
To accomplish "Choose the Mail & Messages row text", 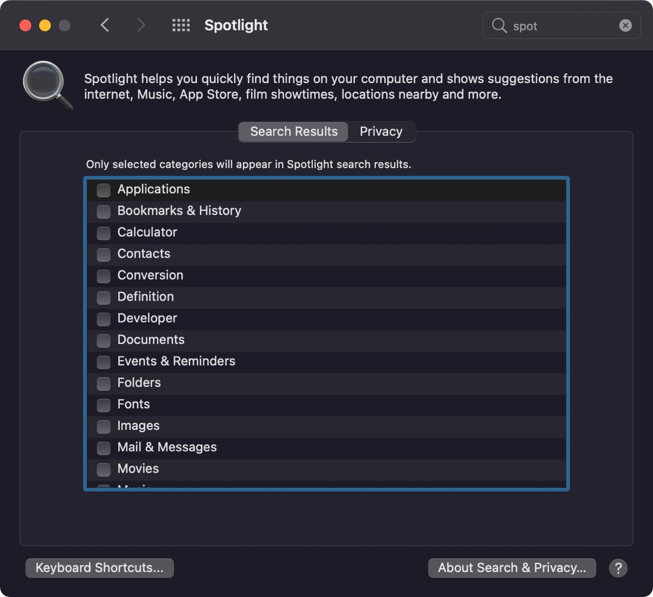I will (167, 447).
